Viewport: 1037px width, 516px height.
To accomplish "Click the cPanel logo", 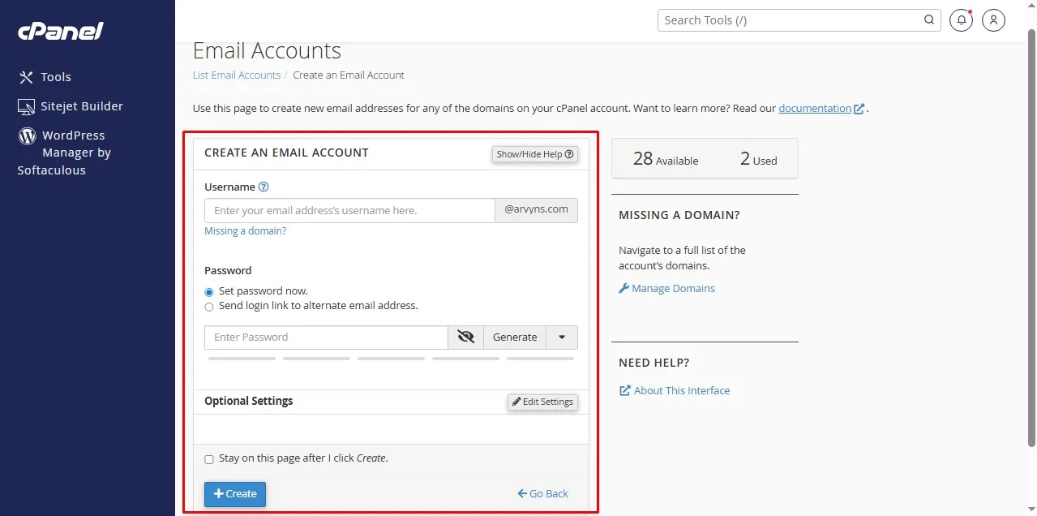I will (x=59, y=31).
